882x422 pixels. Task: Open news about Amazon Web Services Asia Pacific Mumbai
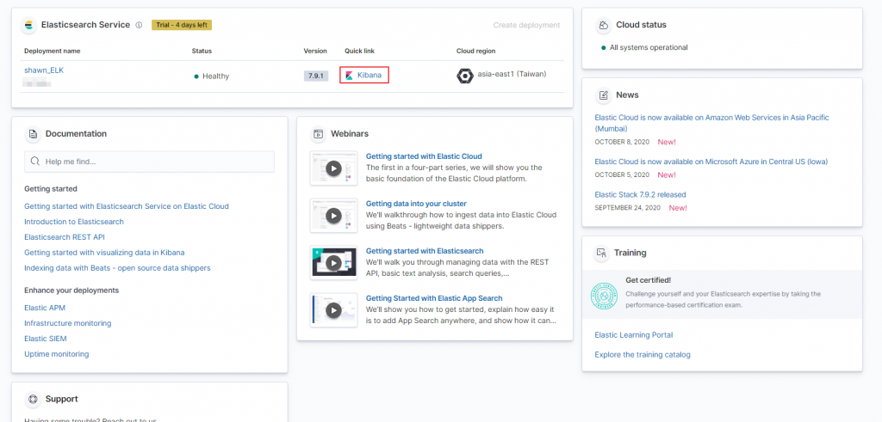(711, 123)
